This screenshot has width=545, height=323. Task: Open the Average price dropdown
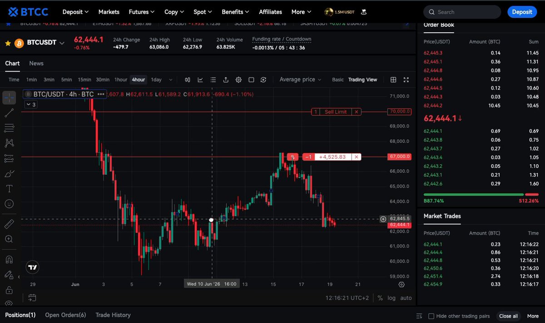pos(300,79)
